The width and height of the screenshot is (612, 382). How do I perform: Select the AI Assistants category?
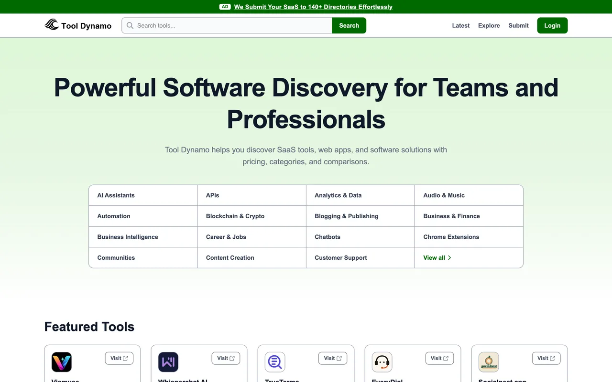click(x=143, y=195)
